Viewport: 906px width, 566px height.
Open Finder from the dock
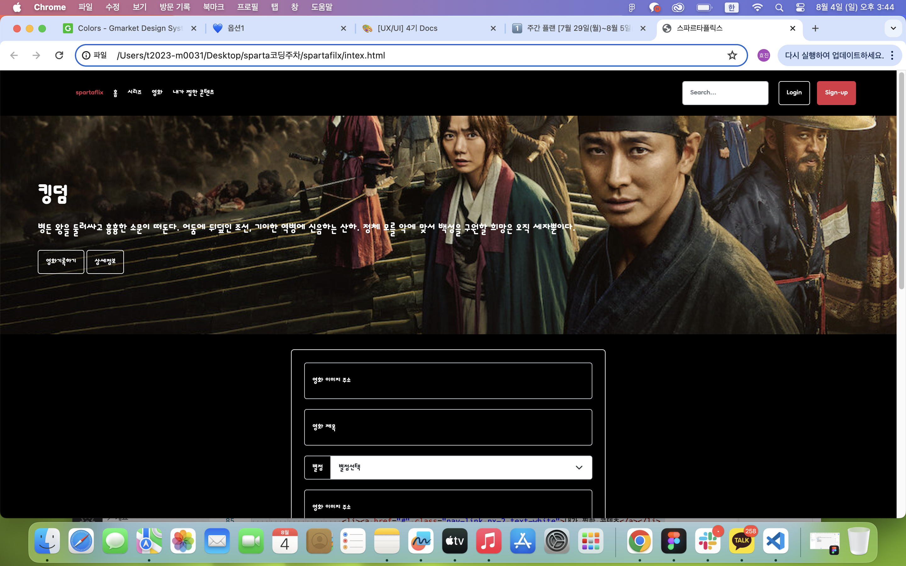[47, 541]
